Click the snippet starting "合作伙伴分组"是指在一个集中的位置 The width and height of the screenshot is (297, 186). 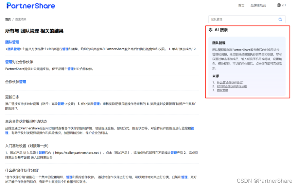[x=101, y=179]
